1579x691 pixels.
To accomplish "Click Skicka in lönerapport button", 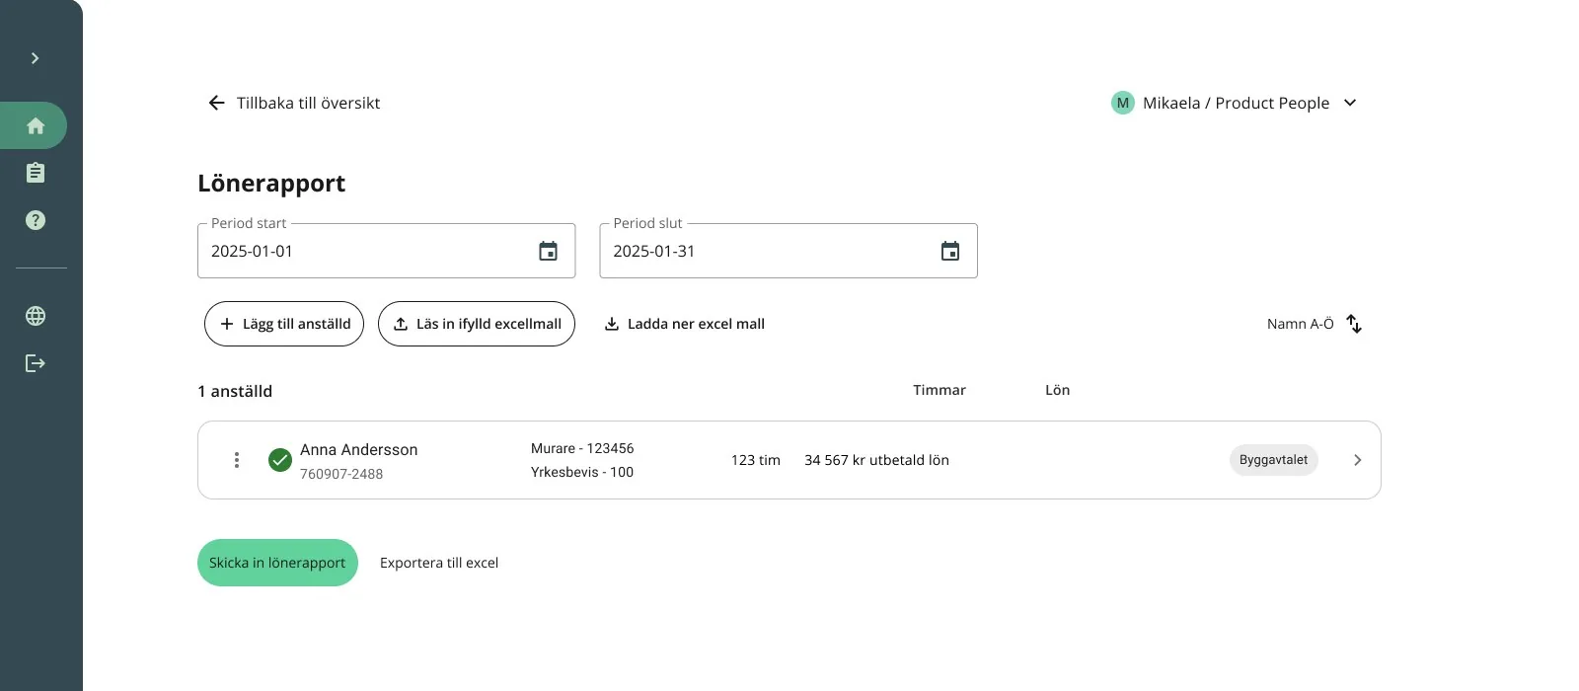I will (277, 563).
